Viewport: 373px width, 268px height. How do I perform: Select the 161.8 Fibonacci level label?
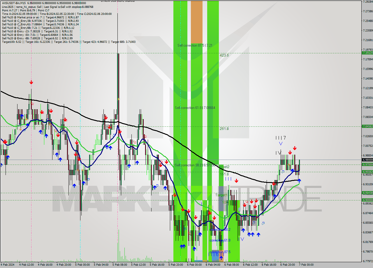[224, 174]
